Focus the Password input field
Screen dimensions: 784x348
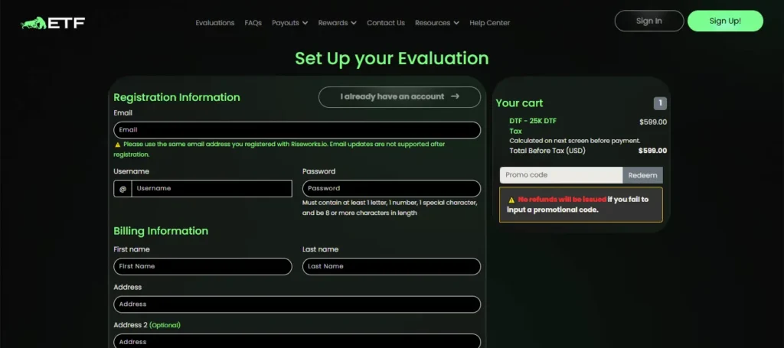click(x=391, y=189)
